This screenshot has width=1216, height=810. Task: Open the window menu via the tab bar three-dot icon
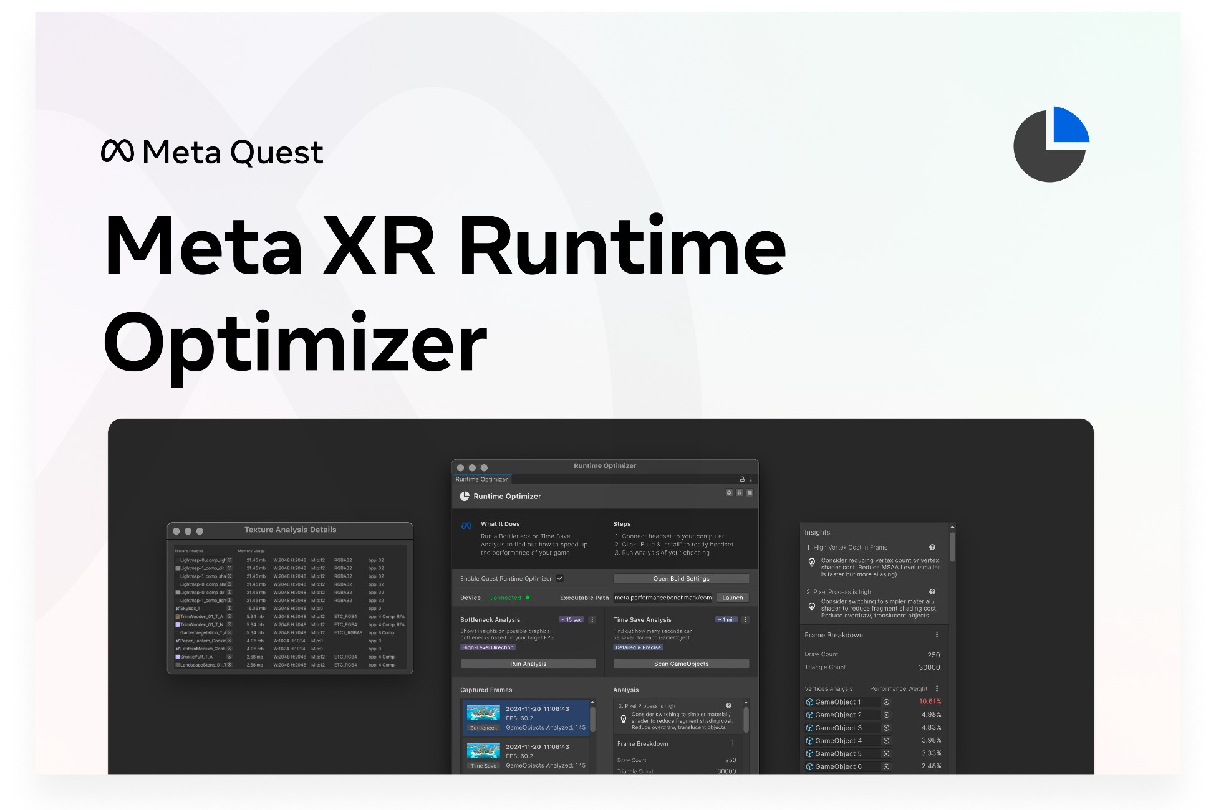coord(751,479)
